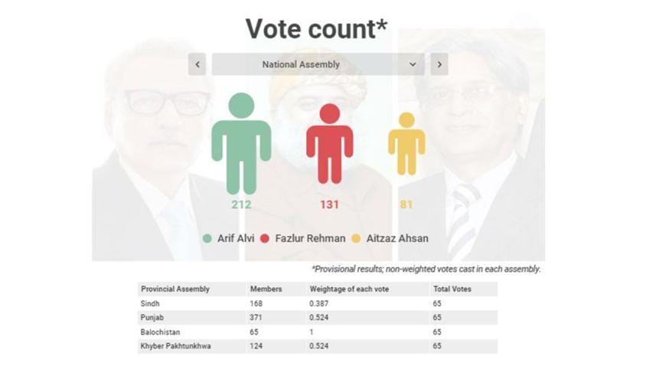Toggle Arif Alvi green legend dot

click(207, 238)
